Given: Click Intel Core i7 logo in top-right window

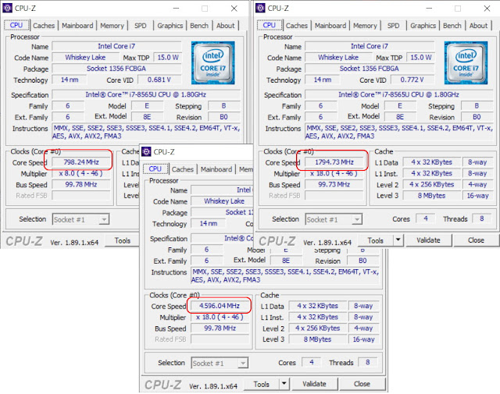Looking at the screenshot, I should 466,62.
